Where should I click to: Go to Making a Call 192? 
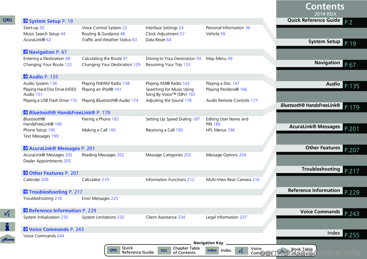[99, 130]
